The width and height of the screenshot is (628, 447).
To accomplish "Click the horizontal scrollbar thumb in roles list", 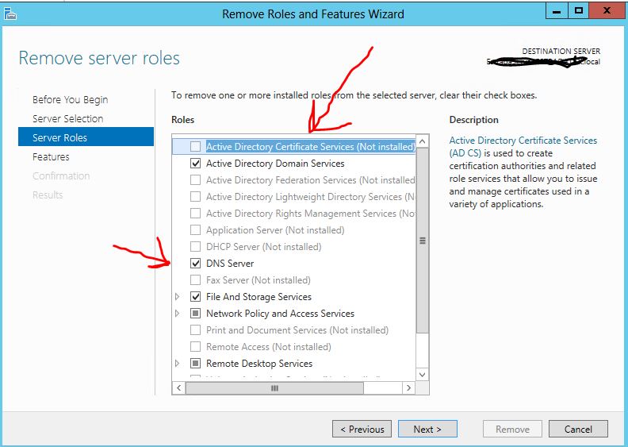I will click(274, 387).
